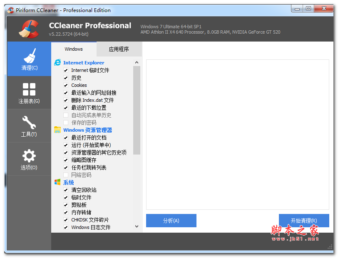Screen dimensions: 338x258
Task: Click the version text v5.22.5724 (64-bit)
Action: tap(69, 34)
